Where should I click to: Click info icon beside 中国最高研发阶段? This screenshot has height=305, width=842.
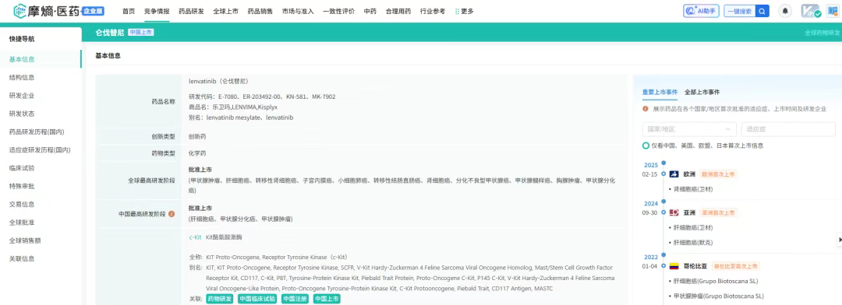point(172,214)
